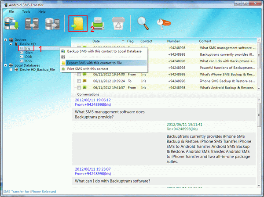
Task: Select the Desire HD_Backup_File database item
Action: pos(37,69)
